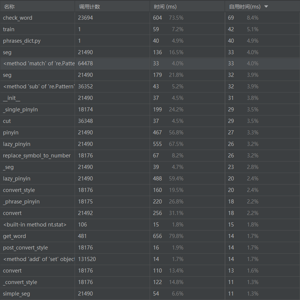Select the cut function row
The image size is (300, 300).
click(7, 121)
